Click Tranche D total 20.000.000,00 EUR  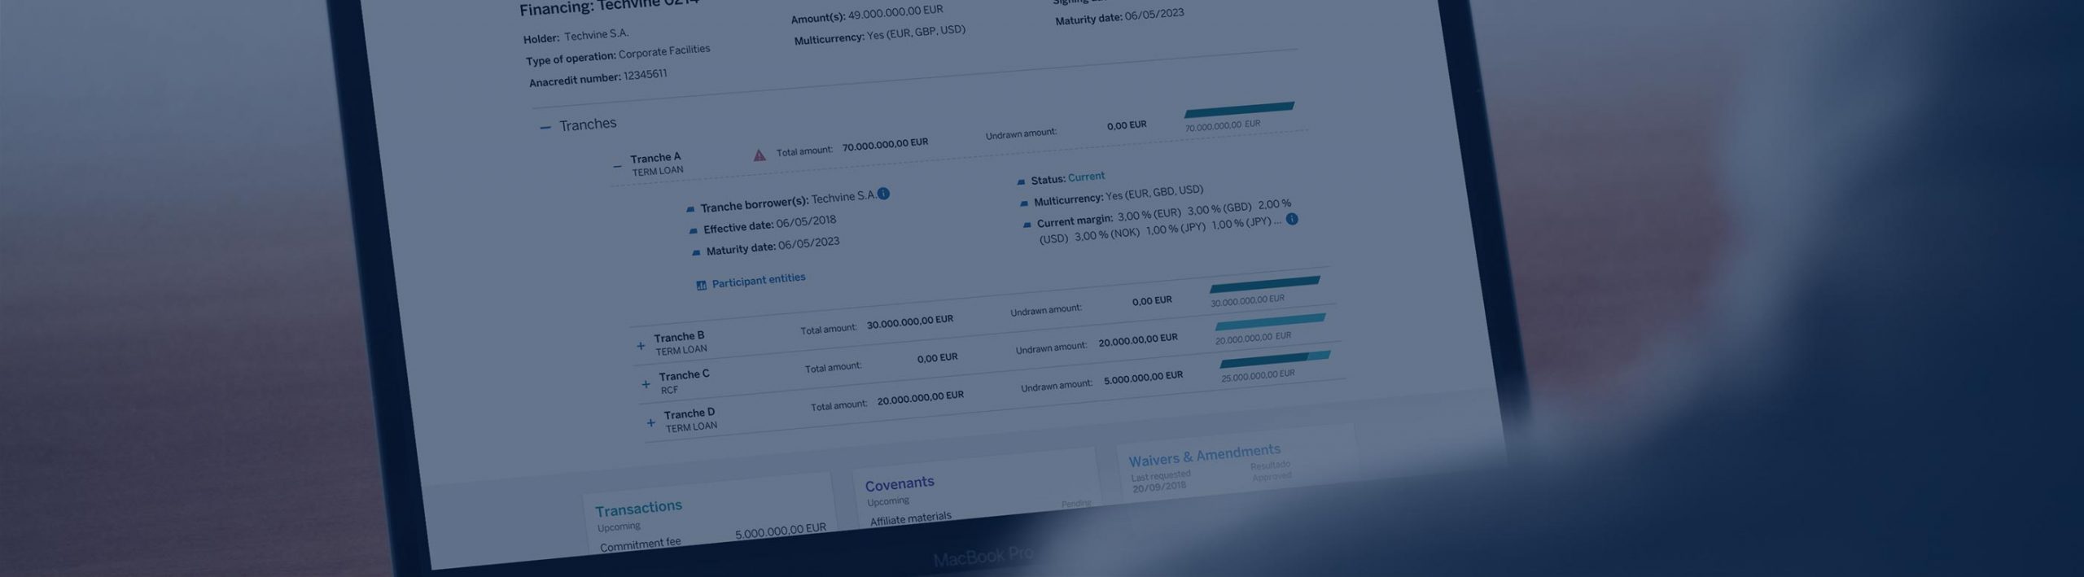coord(921,398)
